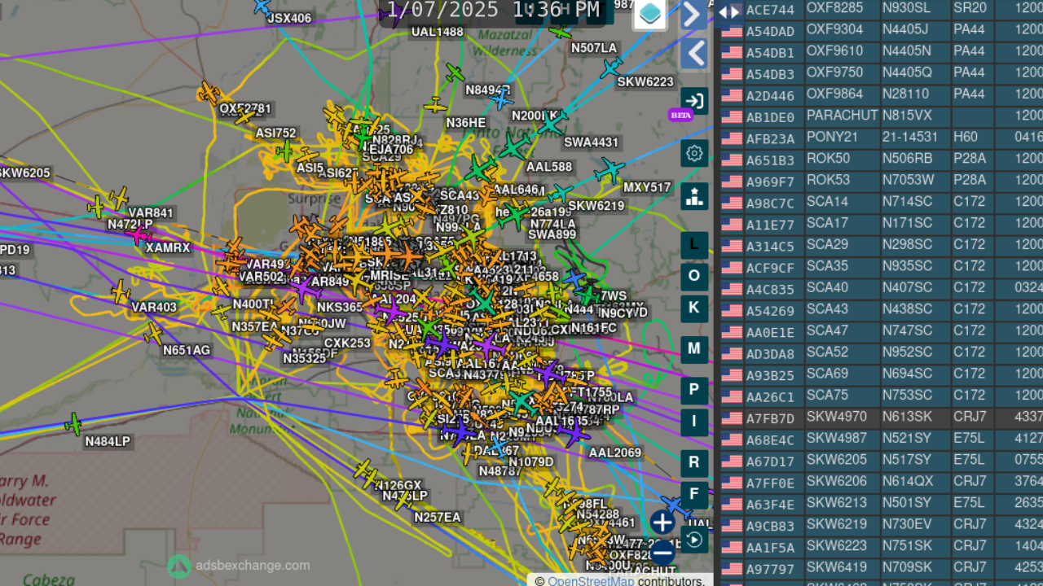The image size is (1043, 586).
Task: Select the N36HE aircraft icon
Action: [436, 106]
